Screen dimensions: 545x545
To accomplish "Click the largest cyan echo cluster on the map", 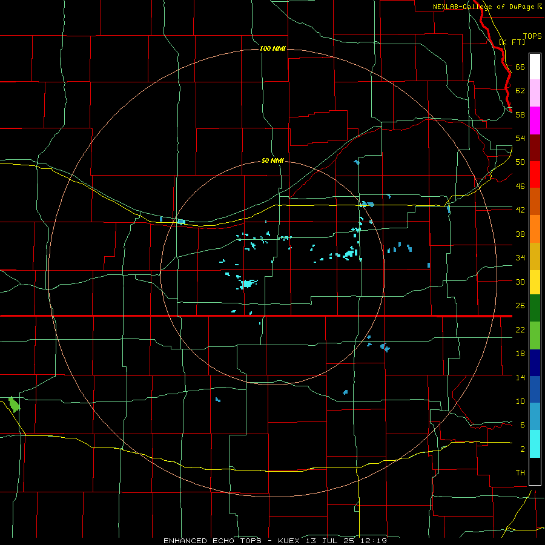I will click(248, 283).
